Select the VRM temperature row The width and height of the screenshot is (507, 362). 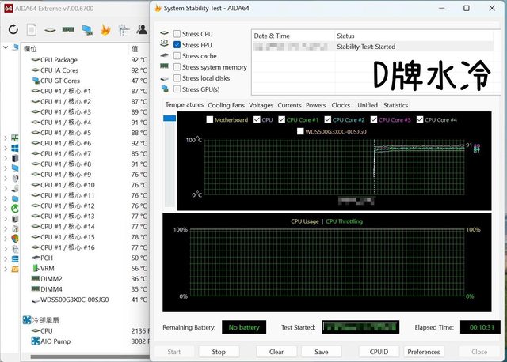[x=46, y=268]
